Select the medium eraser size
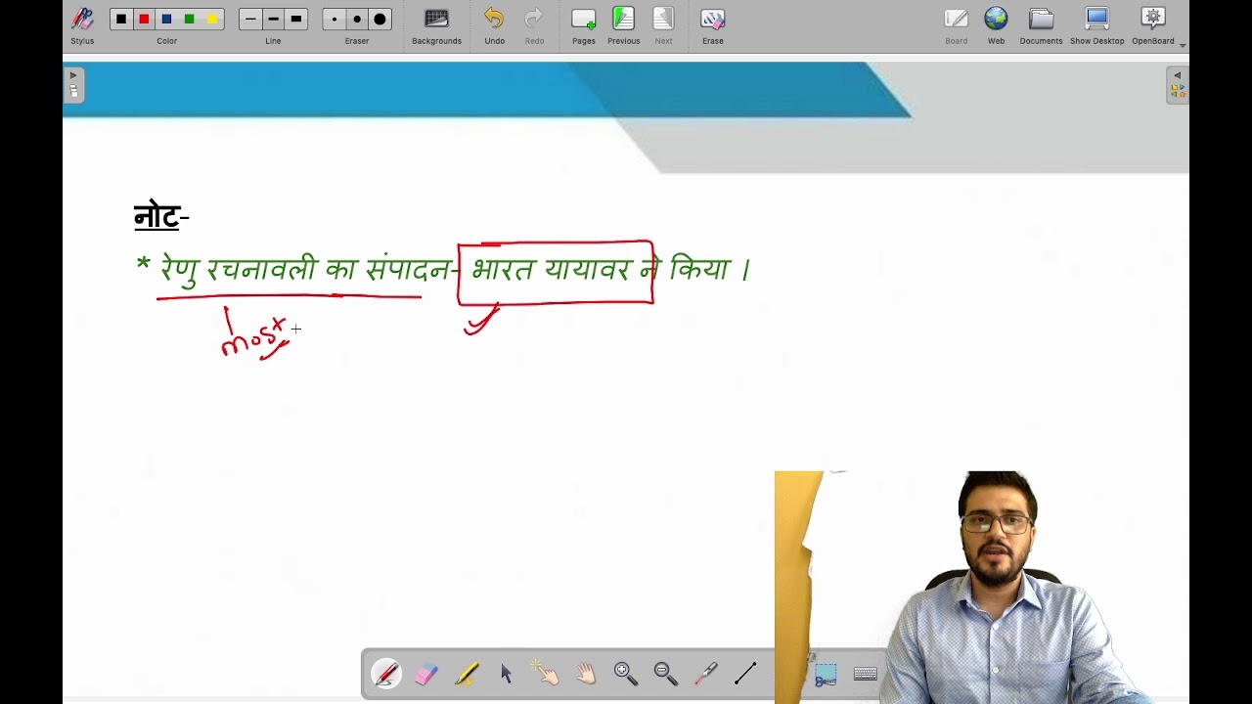The width and height of the screenshot is (1252, 704). pyautogui.click(x=357, y=19)
